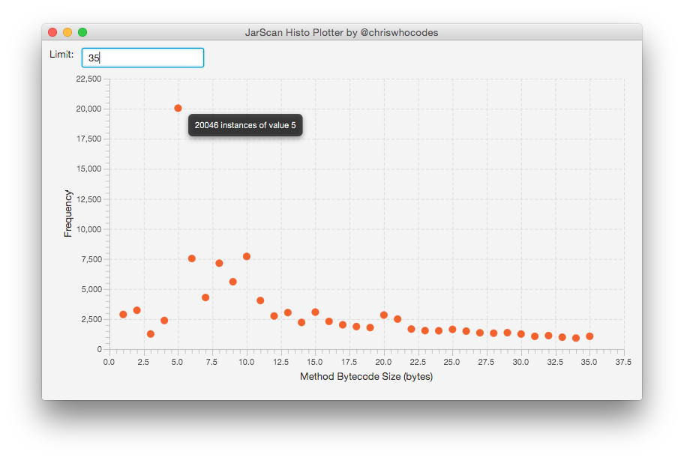Click the data point at value 6
Screen dimensions: 684x460
191,258
